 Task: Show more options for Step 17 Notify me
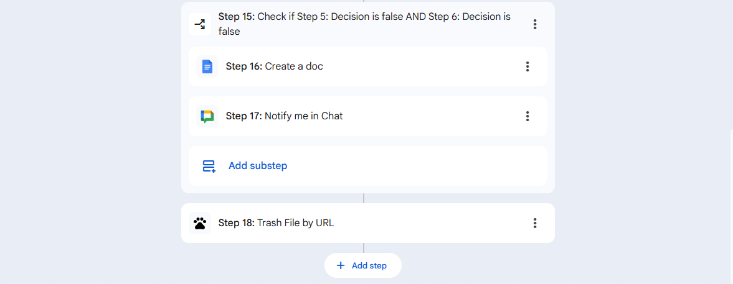pos(527,116)
